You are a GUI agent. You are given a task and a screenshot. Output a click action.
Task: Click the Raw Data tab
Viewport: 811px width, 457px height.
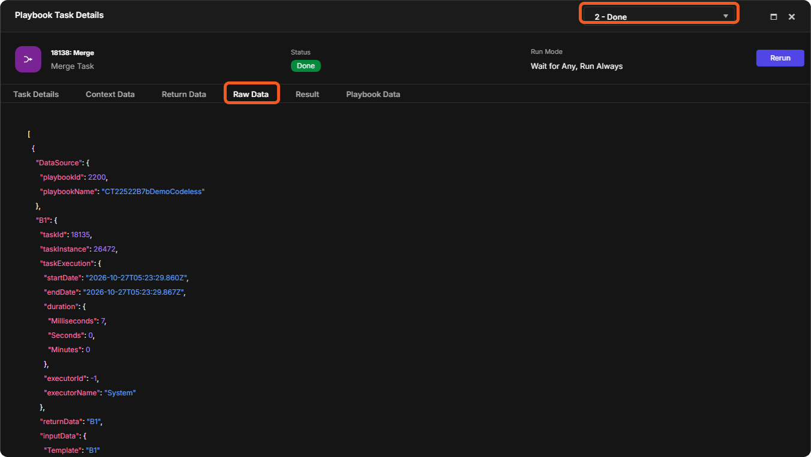click(251, 94)
